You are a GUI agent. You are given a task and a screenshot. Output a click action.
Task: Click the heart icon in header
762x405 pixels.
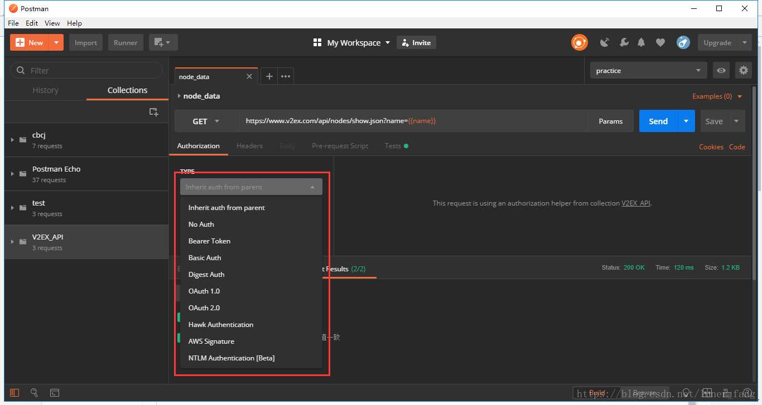coord(660,42)
